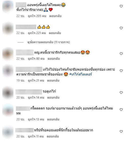Heart the 'ทริปที่รอคอยเลย' comment

(121, 131)
